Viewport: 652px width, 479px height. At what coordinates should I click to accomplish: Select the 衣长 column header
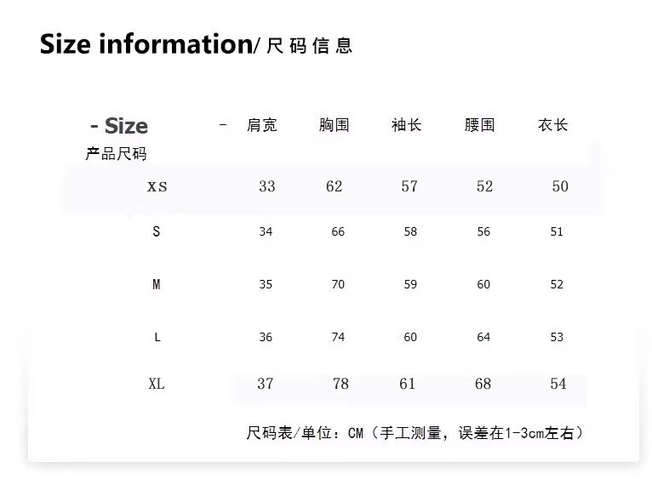click(x=552, y=125)
